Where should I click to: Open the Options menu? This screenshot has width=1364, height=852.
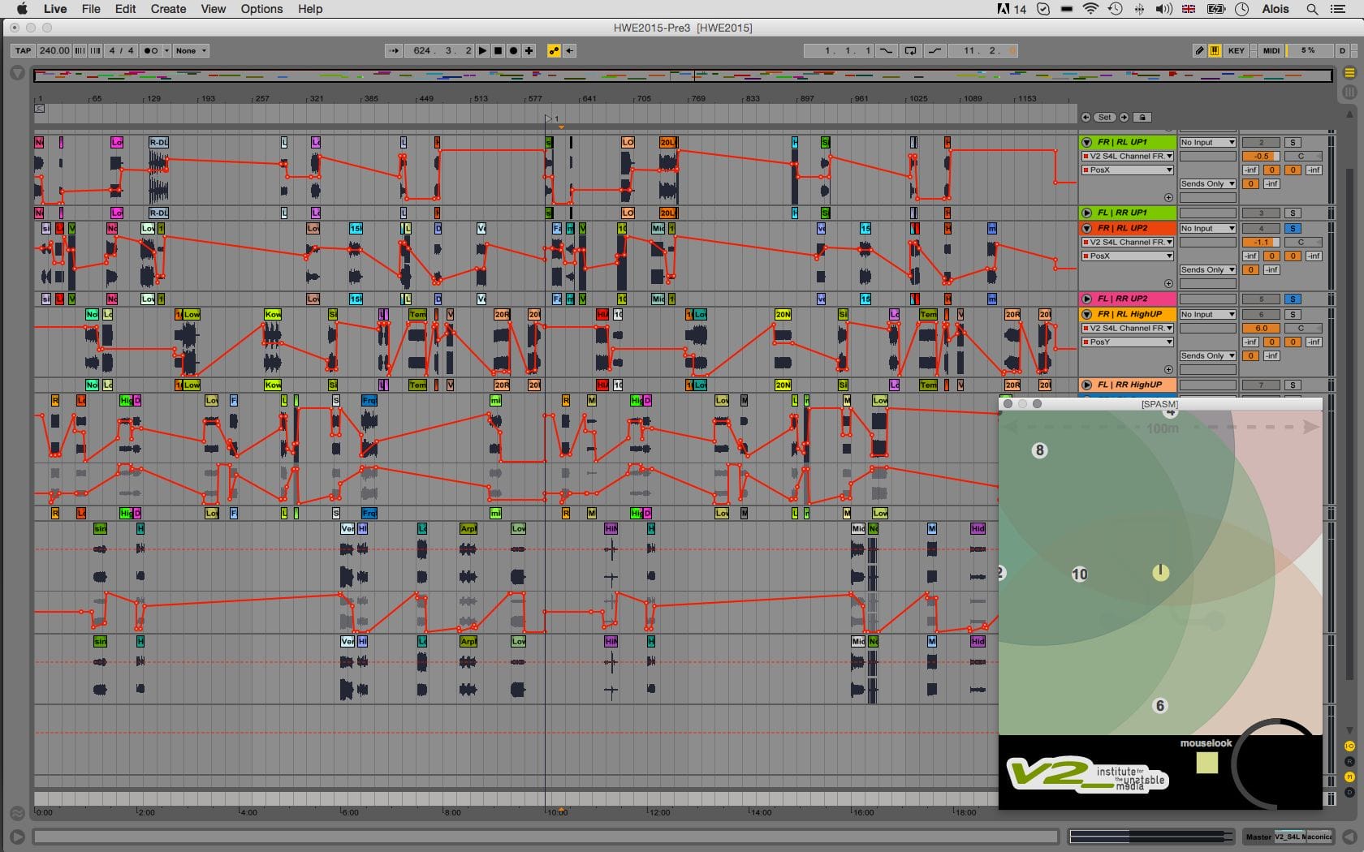(x=261, y=9)
